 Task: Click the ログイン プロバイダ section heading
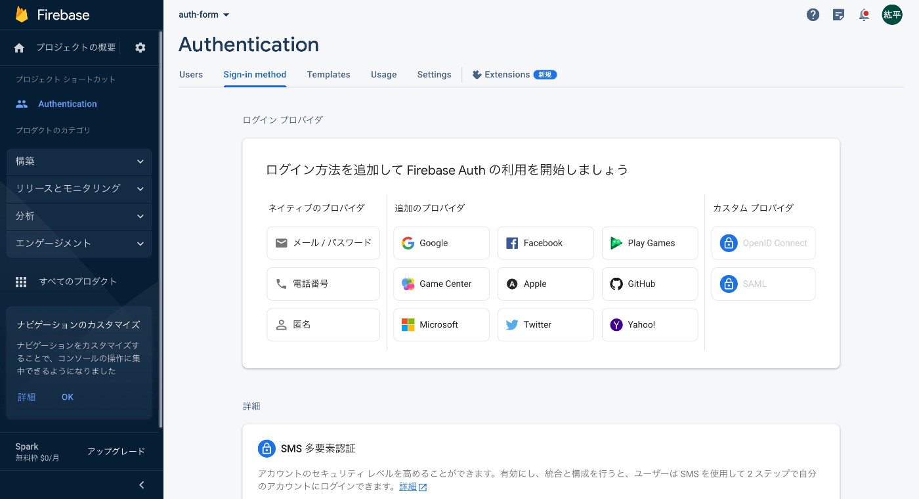coord(283,120)
